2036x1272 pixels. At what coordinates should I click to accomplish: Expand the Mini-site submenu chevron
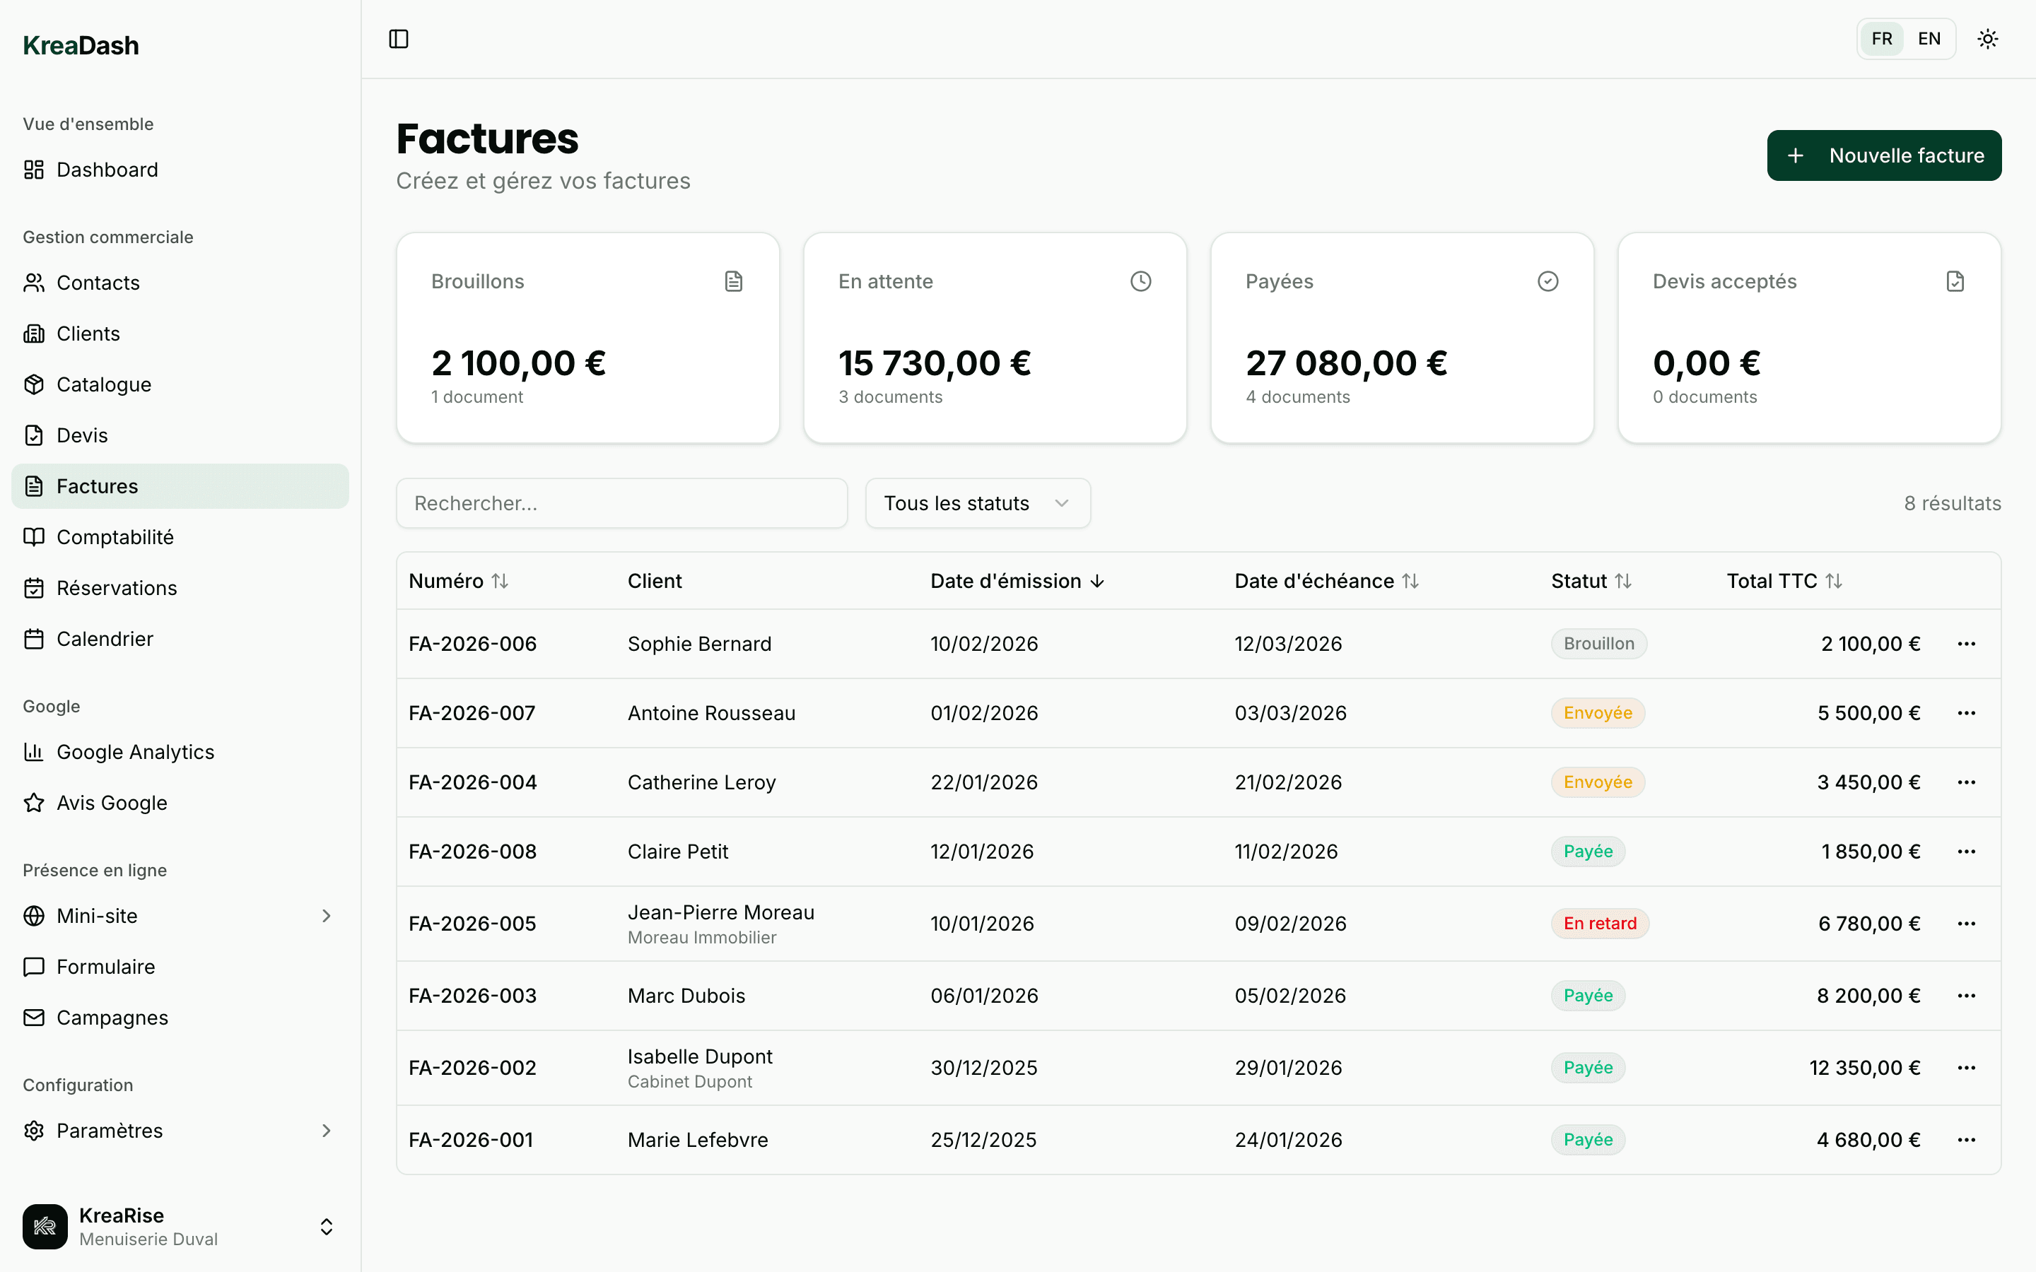(x=327, y=915)
